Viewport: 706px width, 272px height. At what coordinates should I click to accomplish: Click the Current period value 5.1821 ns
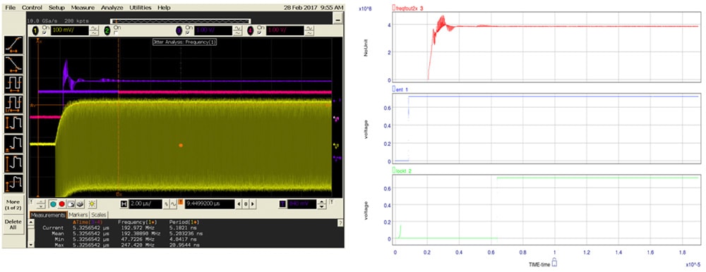(183, 228)
